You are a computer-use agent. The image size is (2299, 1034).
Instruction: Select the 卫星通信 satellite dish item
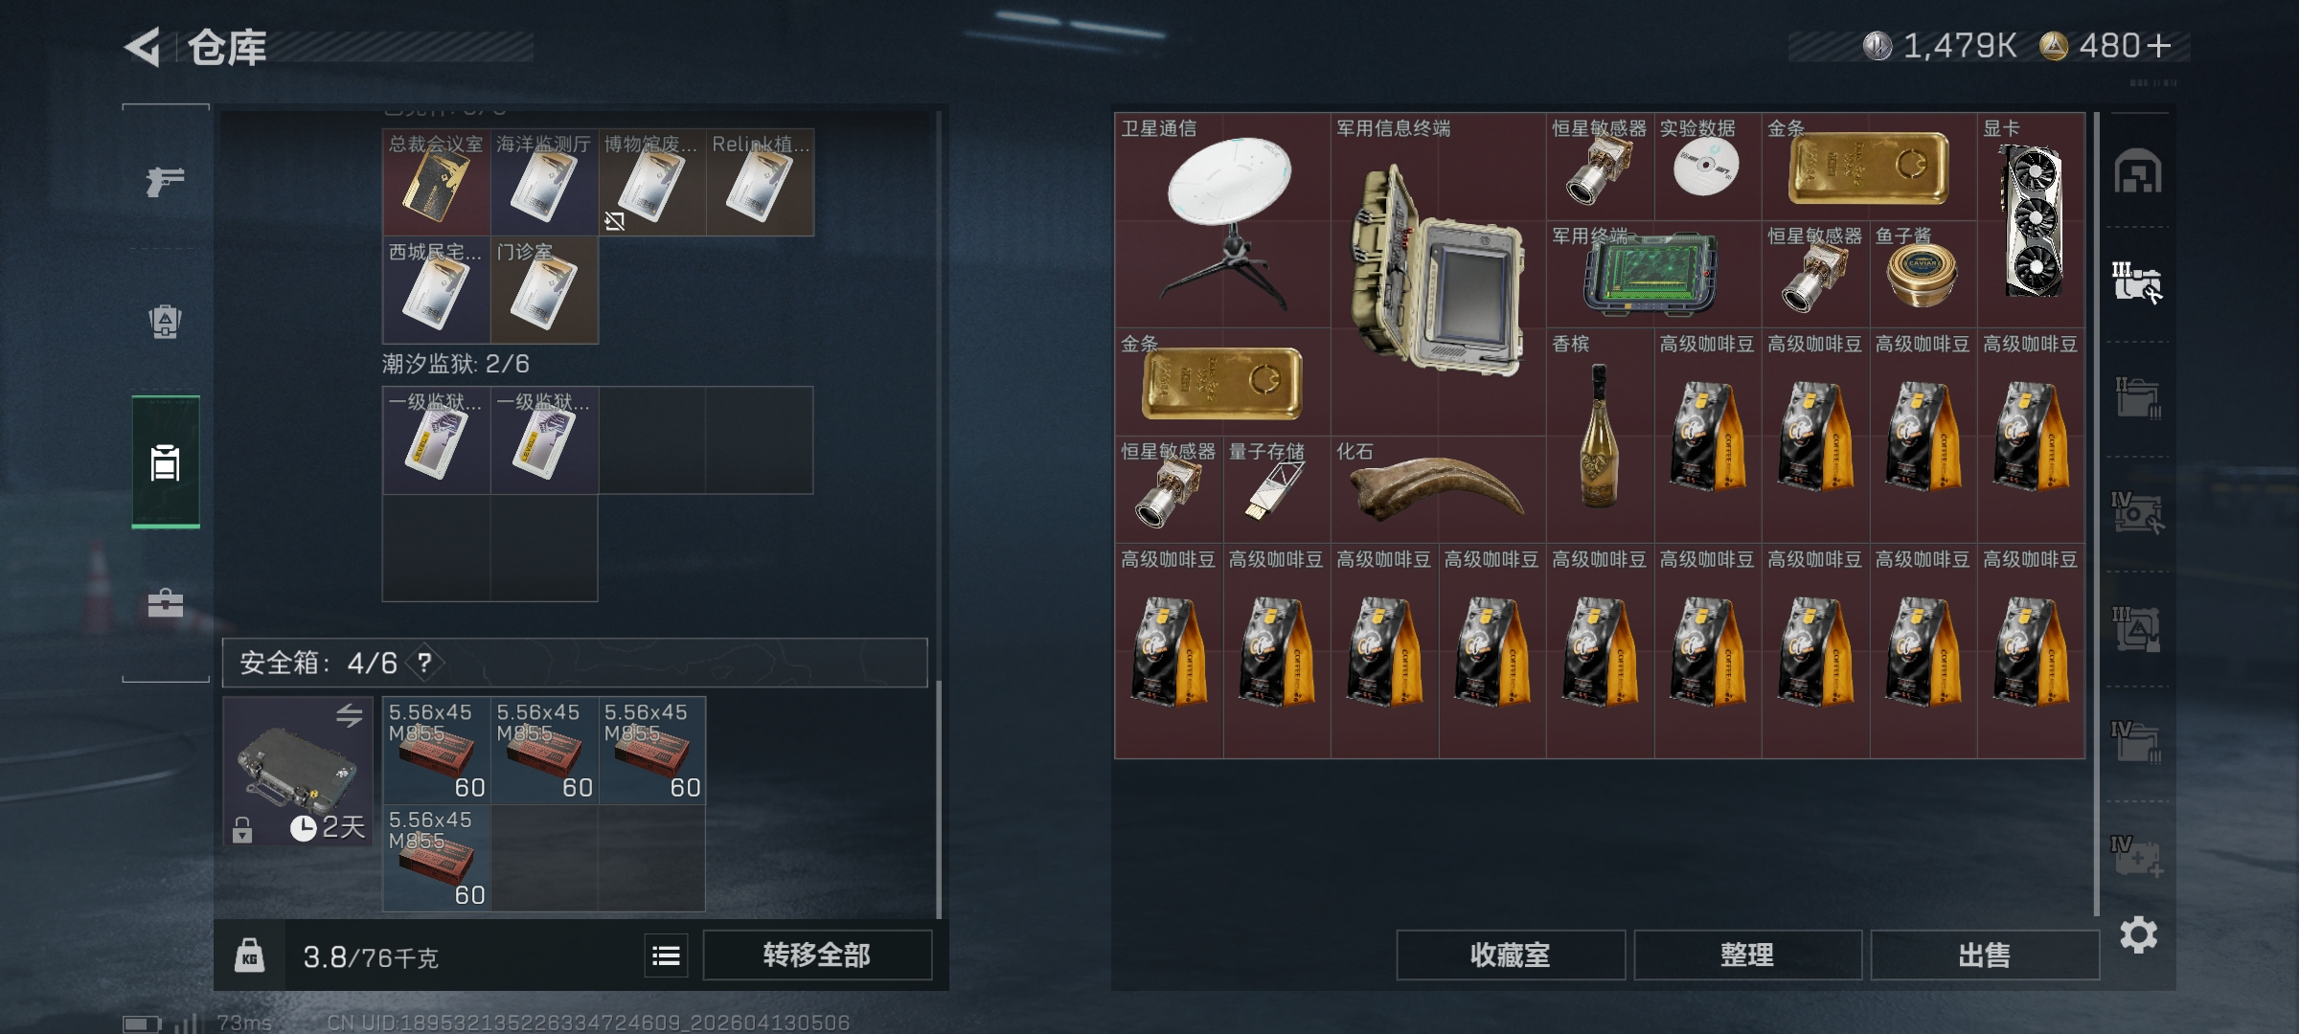pos(1222,220)
